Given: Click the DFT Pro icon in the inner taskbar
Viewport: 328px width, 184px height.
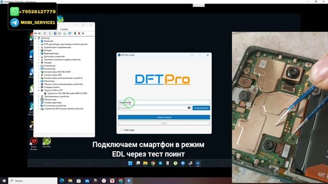Looking at the screenshot, I should coord(198,163).
